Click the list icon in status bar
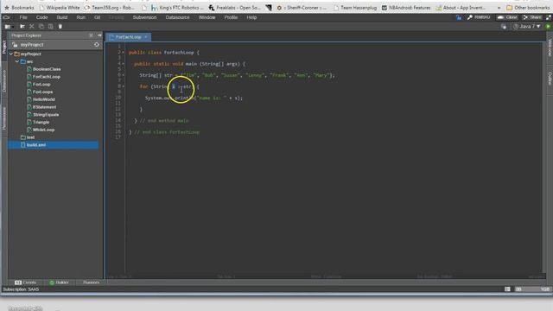This screenshot has height=311, width=553. coord(507,289)
